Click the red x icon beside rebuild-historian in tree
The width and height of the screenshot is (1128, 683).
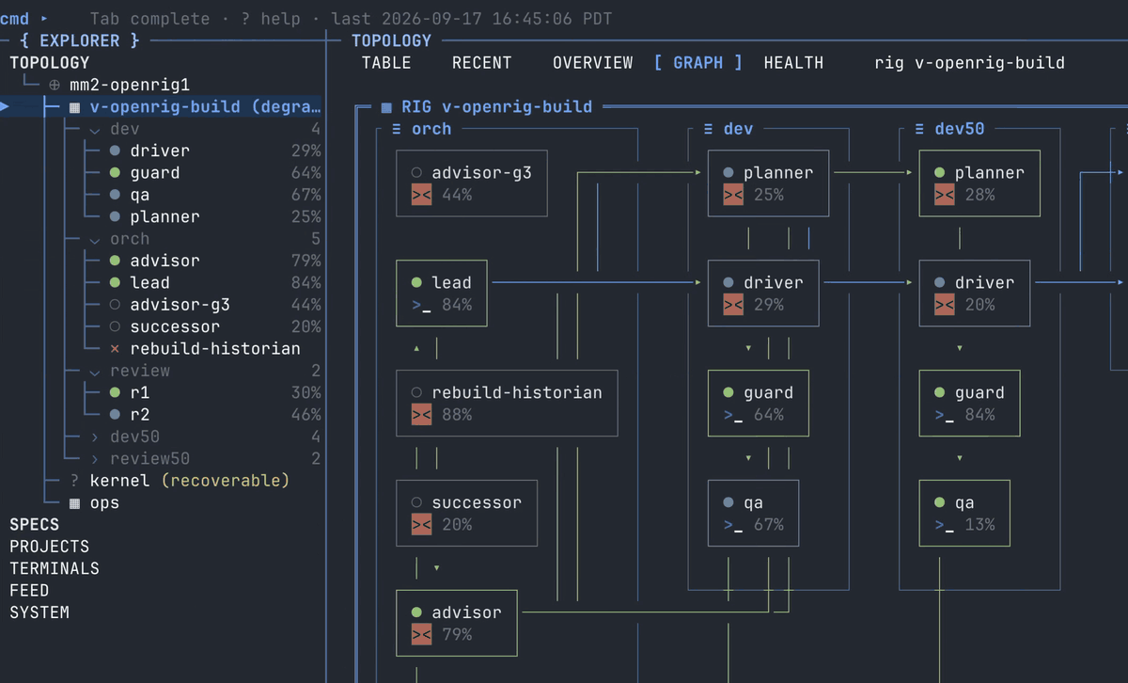[x=115, y=349]
